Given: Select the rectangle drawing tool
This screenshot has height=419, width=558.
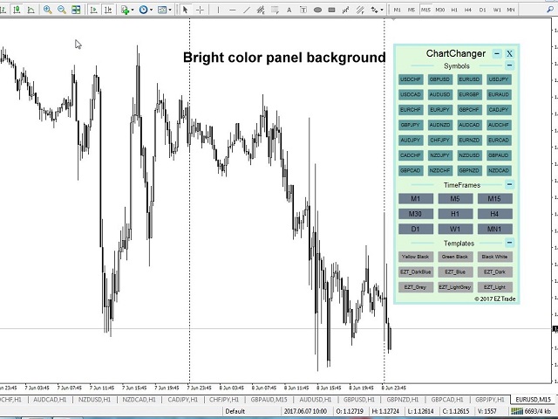Looking at the screenshot, I should click(x=331, y=10).
